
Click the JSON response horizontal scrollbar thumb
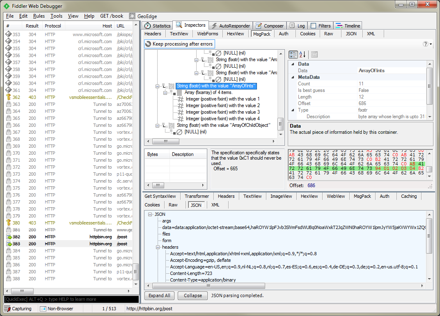(x=209, y=286)
